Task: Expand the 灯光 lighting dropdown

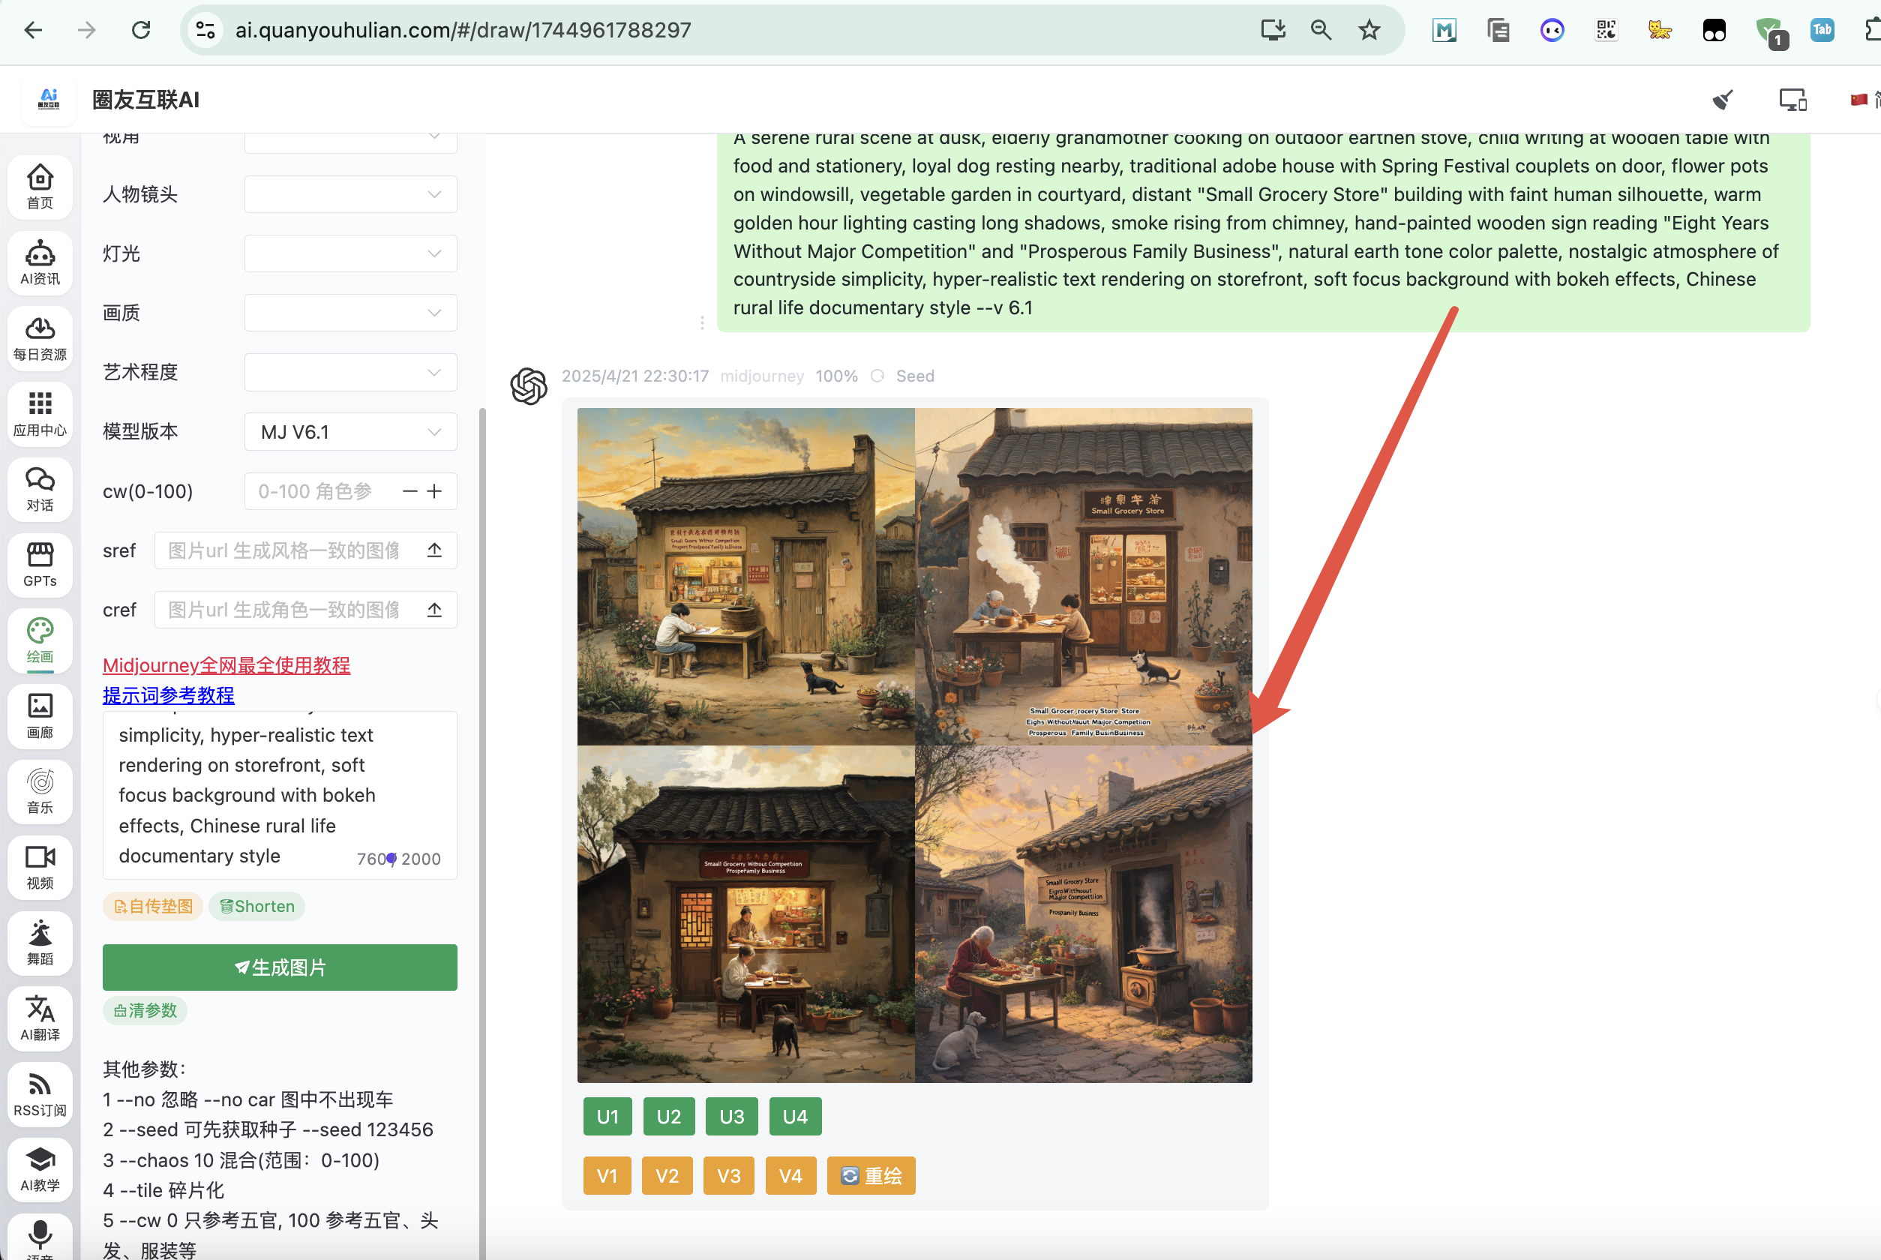Action: [x=350, y=254]
